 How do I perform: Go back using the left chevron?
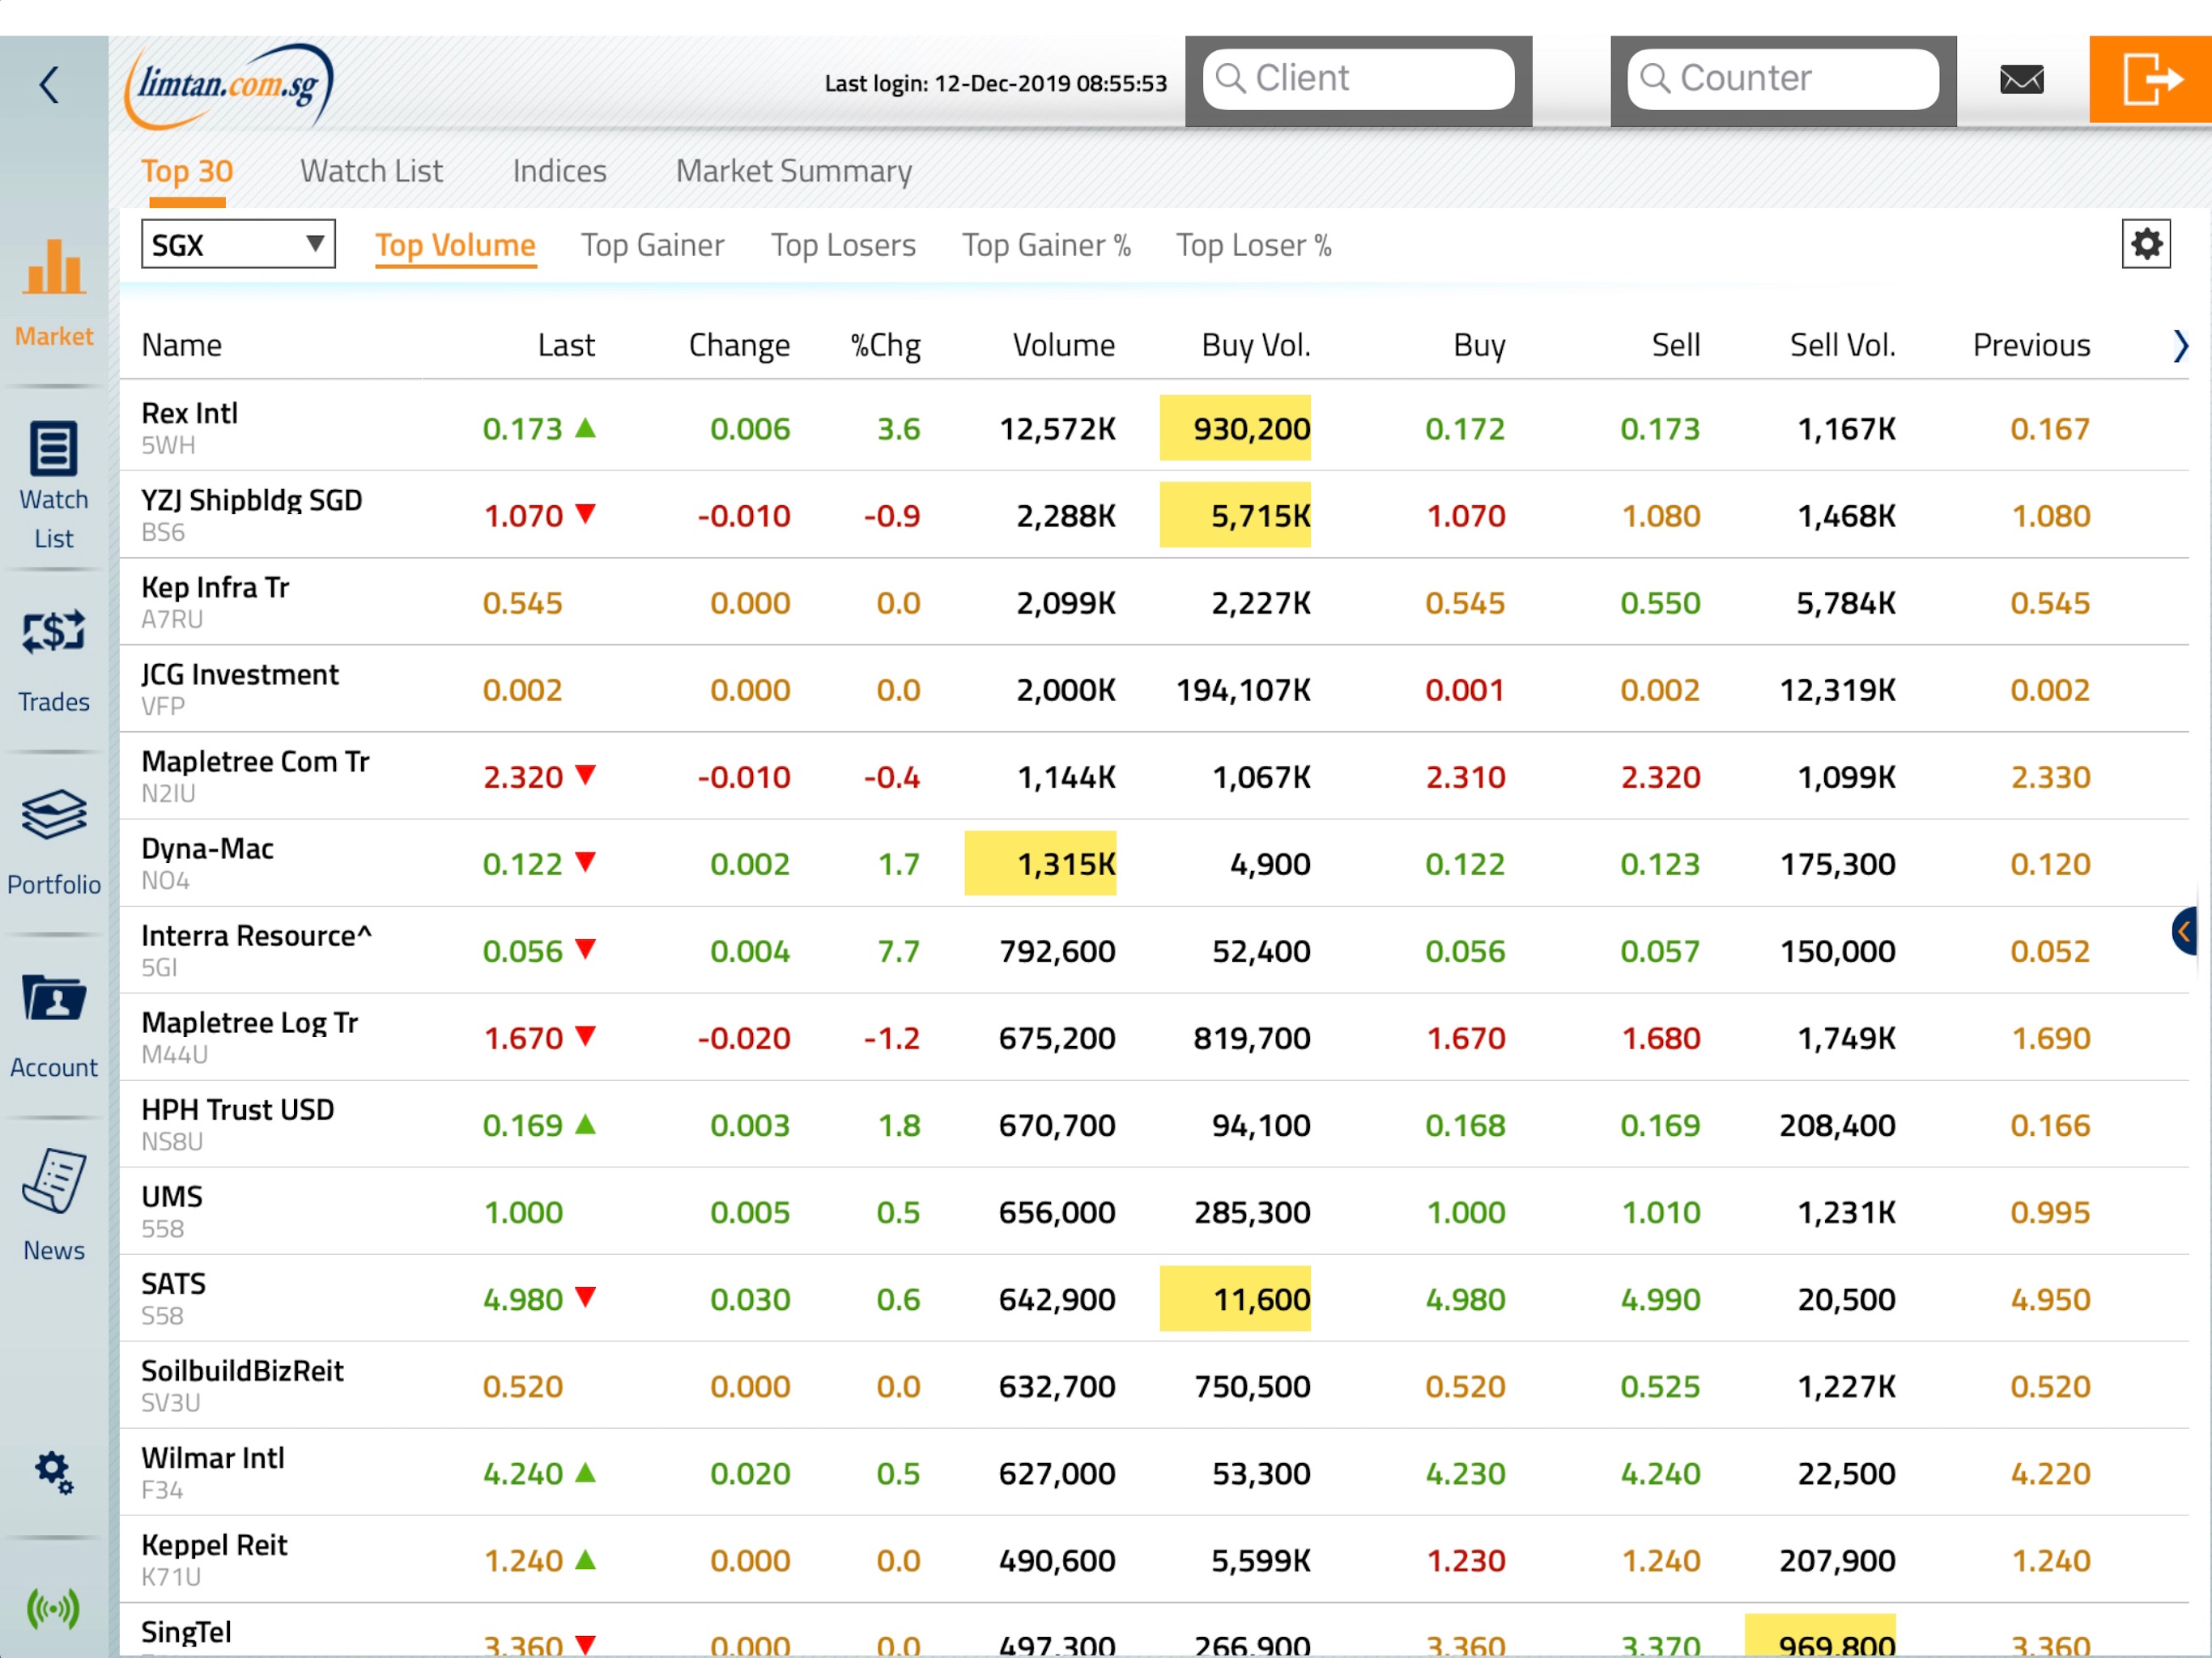(x=49, y=84)
